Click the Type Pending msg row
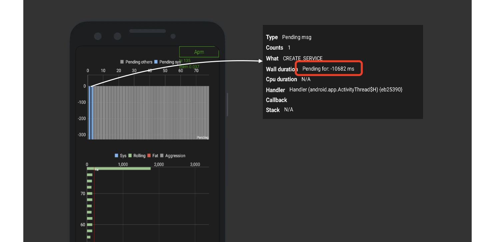 (289, 37)
